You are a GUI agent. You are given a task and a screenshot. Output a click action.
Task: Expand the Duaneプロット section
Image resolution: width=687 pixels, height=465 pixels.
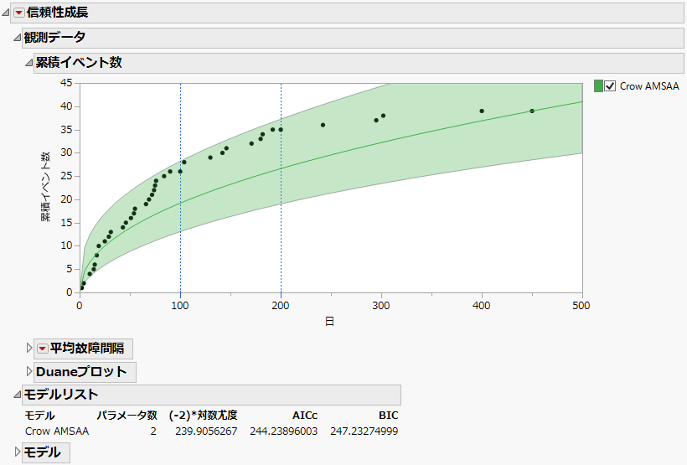click(29, 372)
